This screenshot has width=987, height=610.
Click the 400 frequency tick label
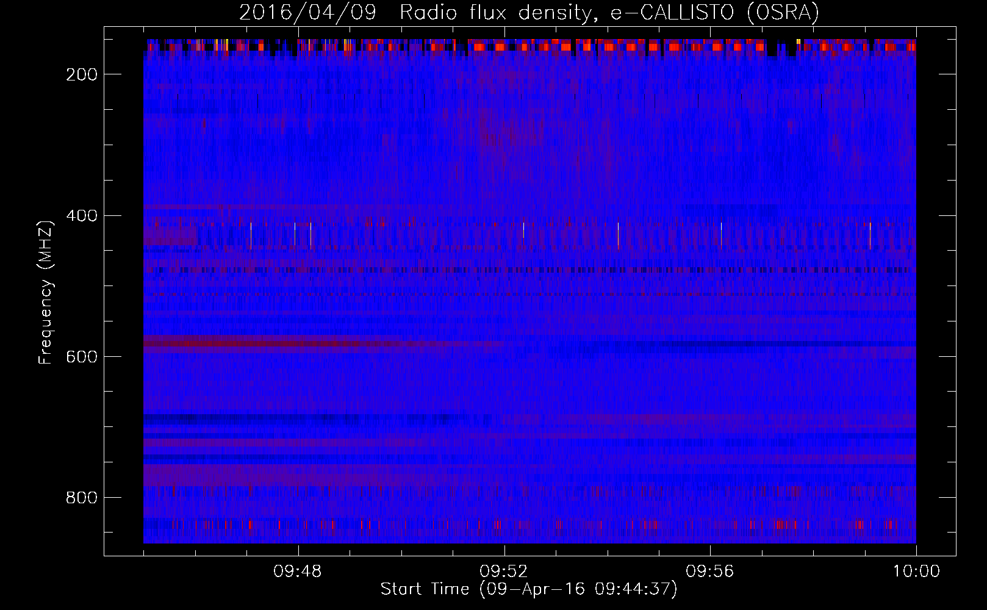pos(82,216)
